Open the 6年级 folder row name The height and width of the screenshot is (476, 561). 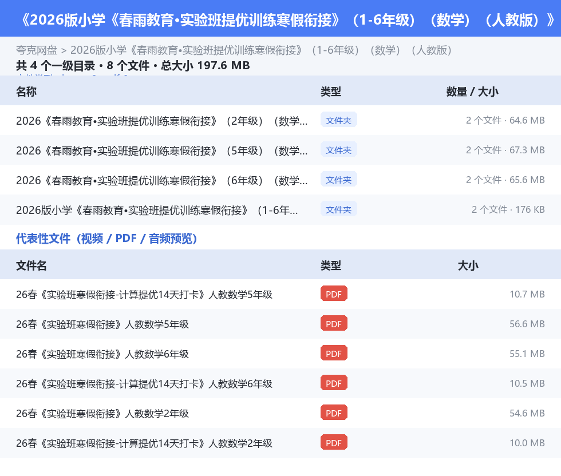coord(161,180)
